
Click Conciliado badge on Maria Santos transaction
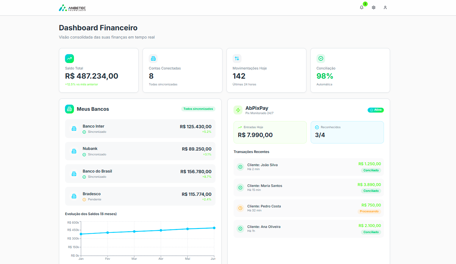pos(371,191)
